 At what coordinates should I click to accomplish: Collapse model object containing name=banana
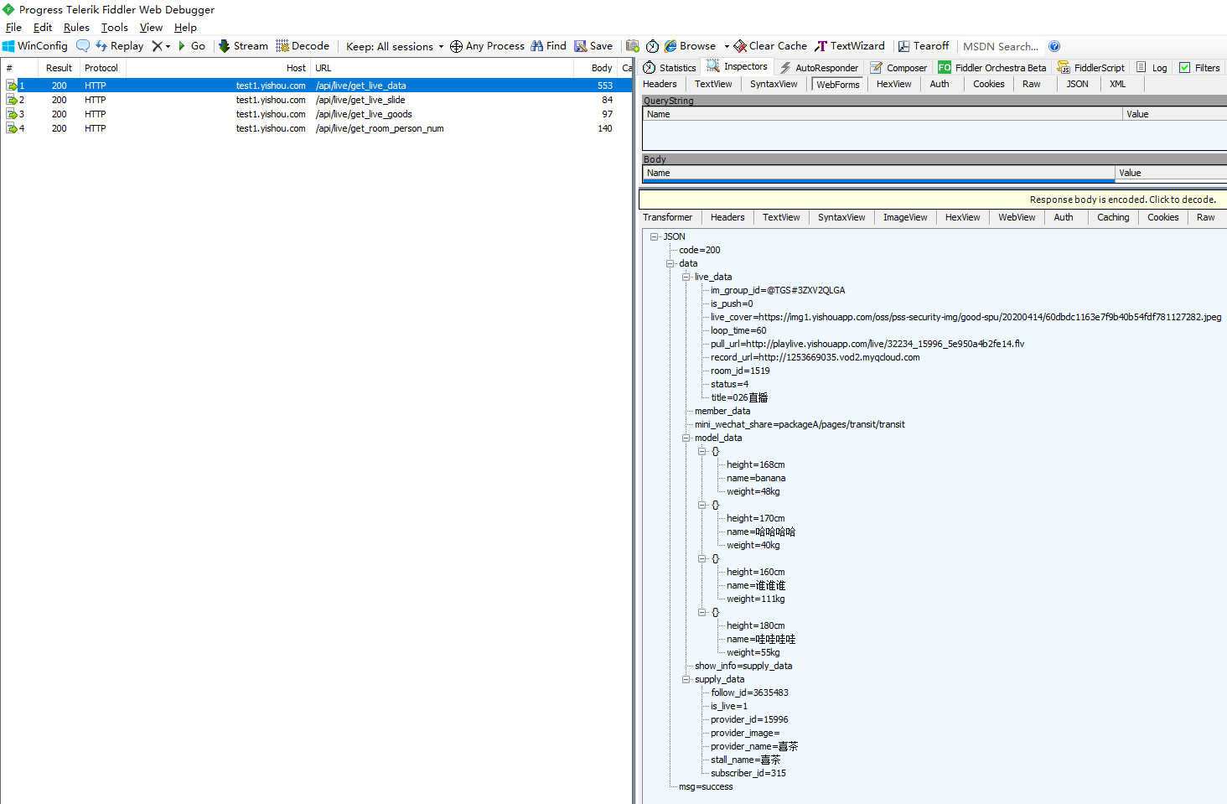[x=702, y=451]
